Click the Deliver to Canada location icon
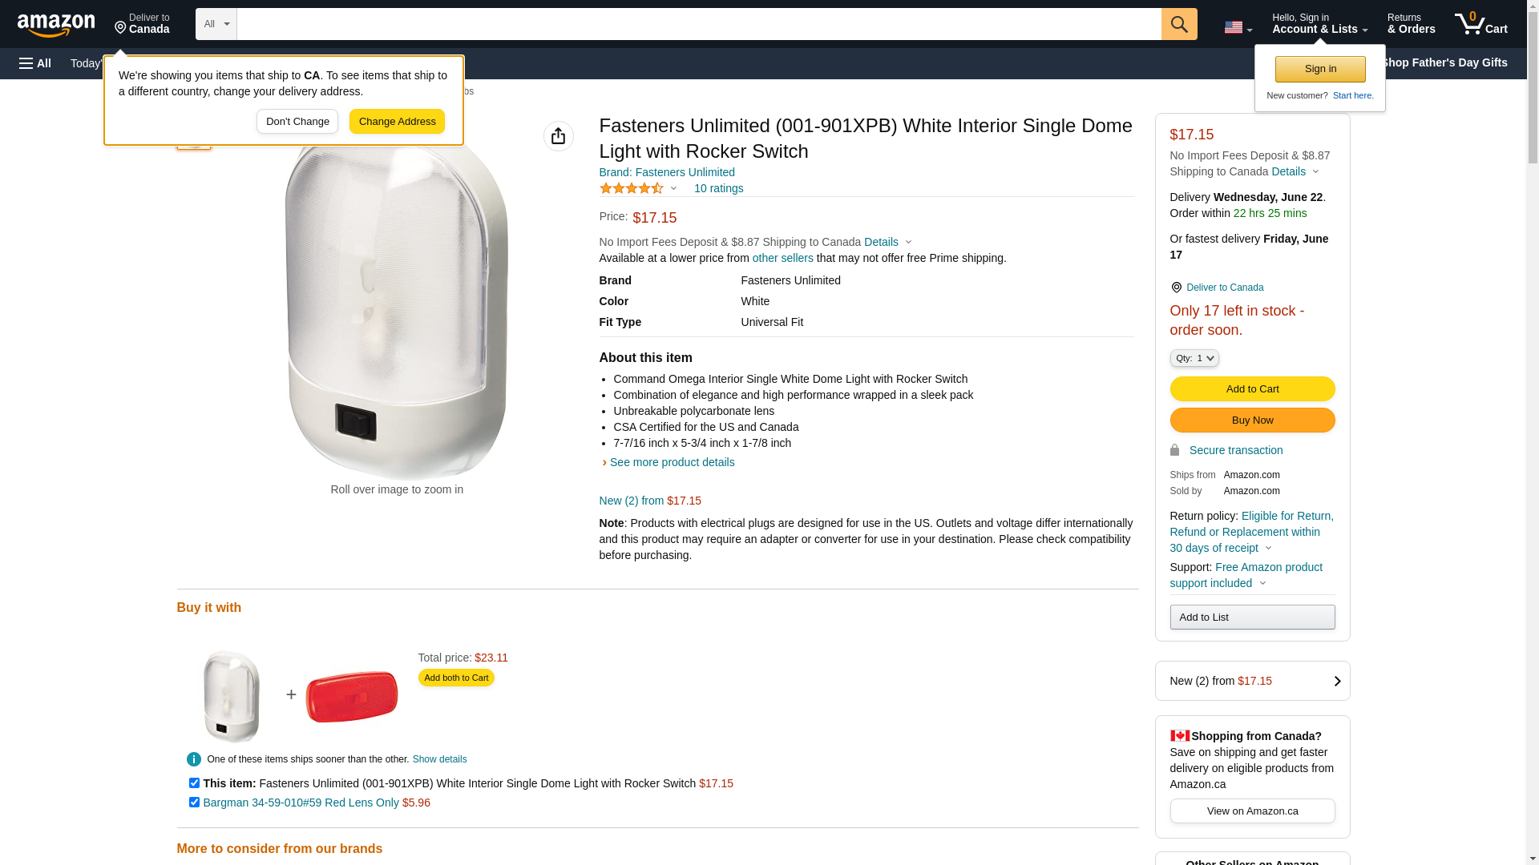The width and height of the screenshot is (1539, 865). pos(121,28)
